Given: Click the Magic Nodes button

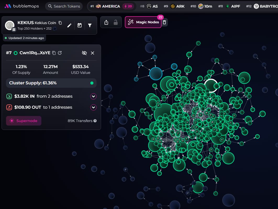Looking at the screenshot, I should tap(143, 22).
